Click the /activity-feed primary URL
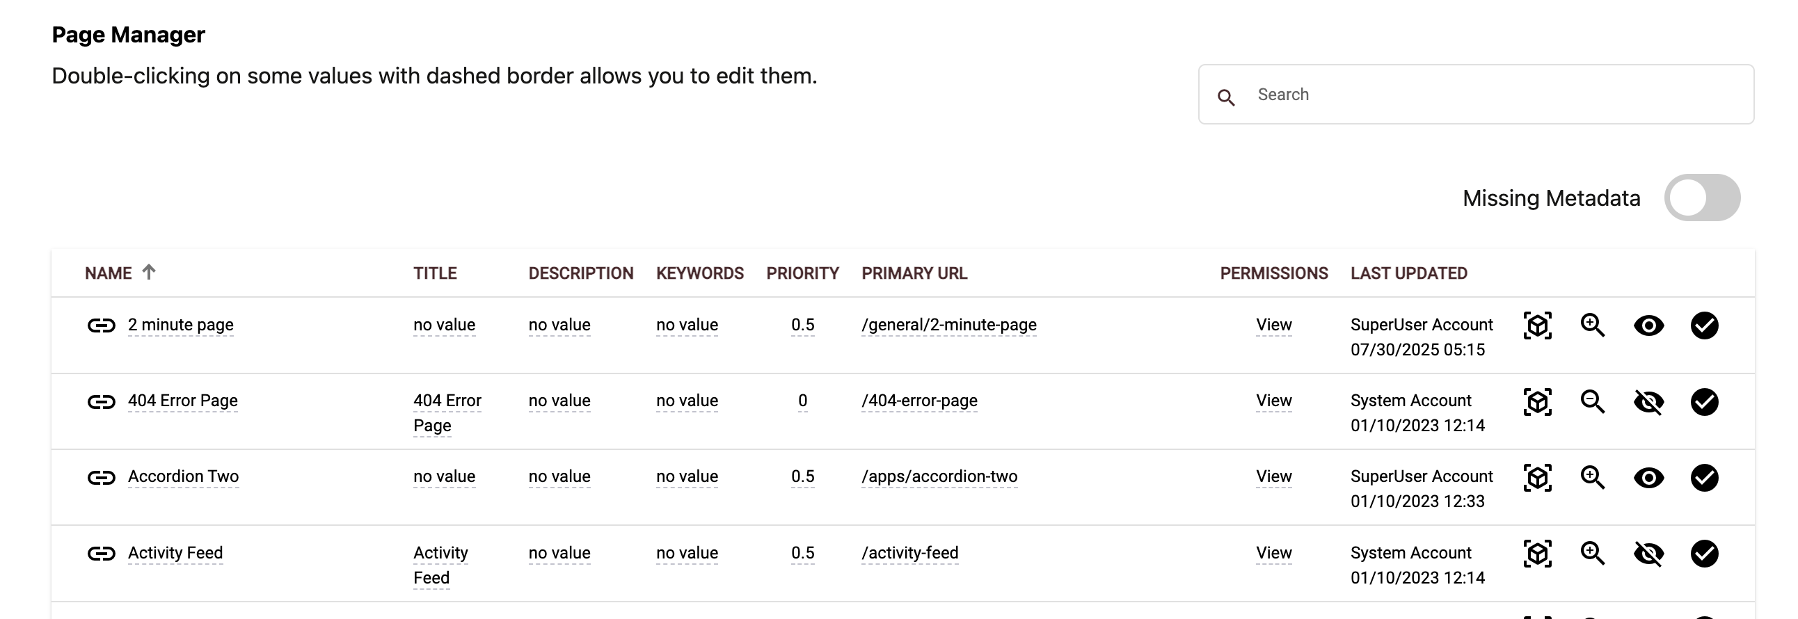Viewport: 1798px width, 619px height. coord(909,553)
